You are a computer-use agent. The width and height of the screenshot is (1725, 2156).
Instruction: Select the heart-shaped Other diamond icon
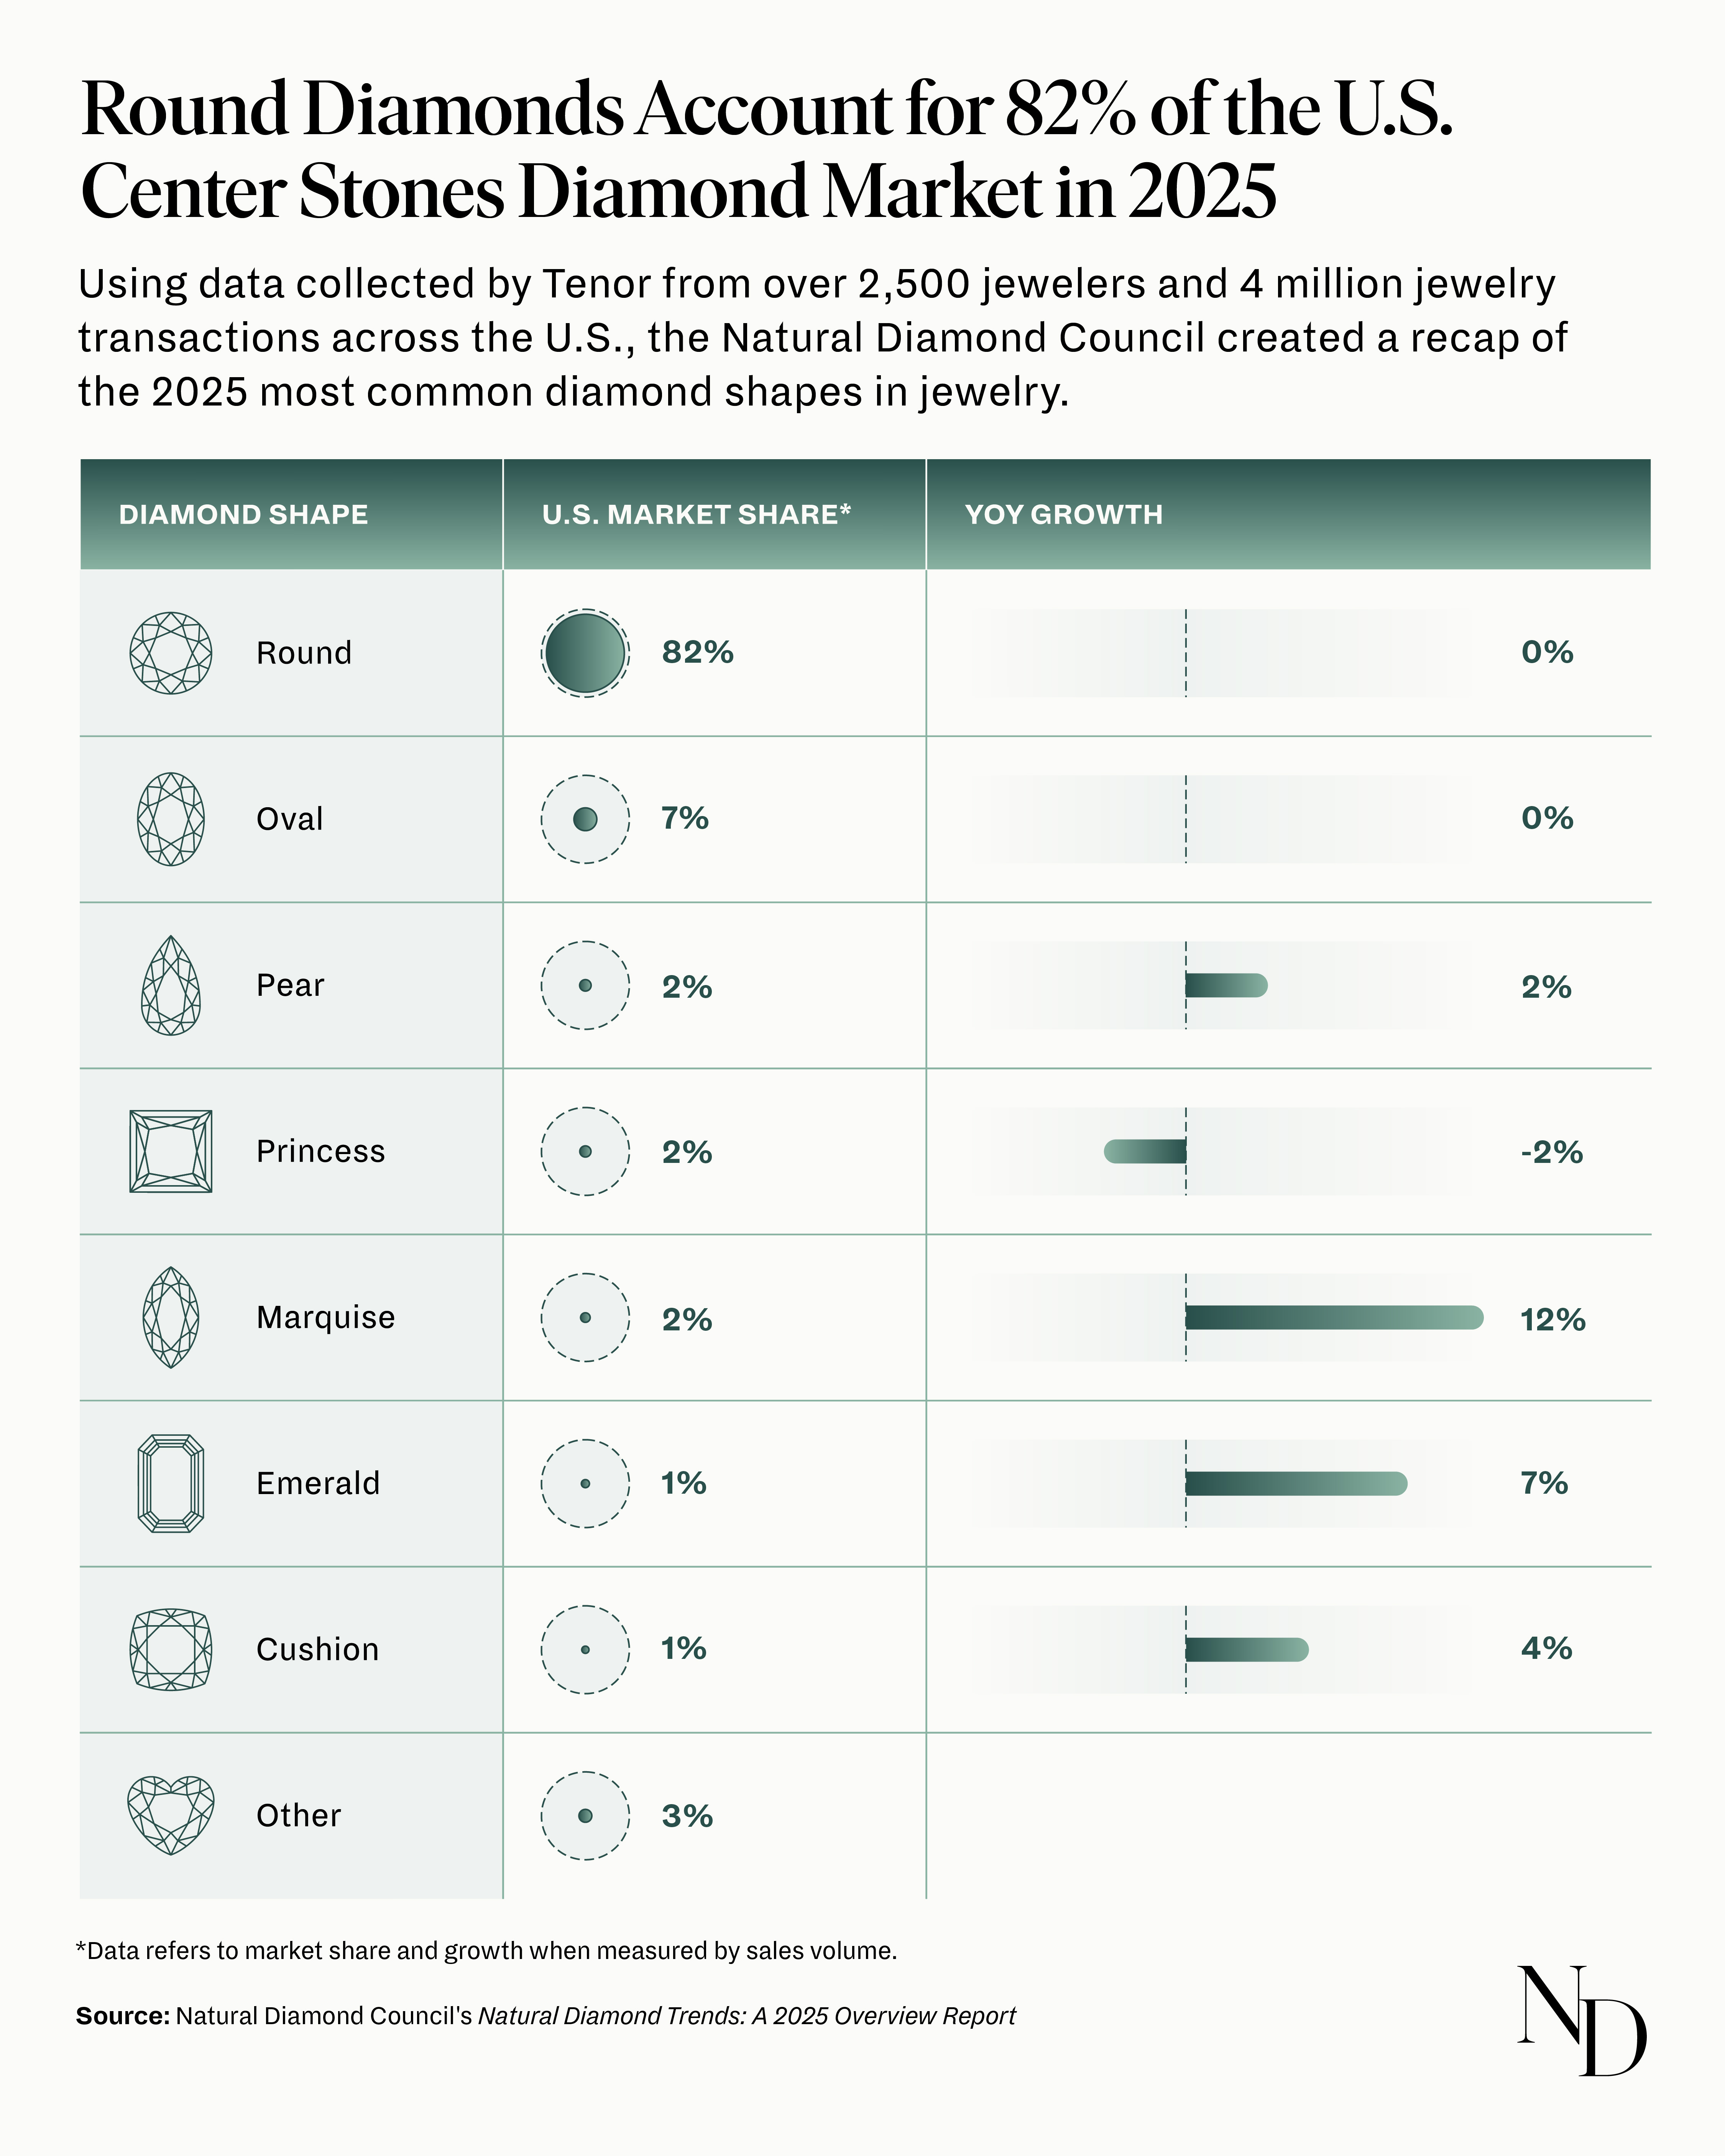point(171,1815)
